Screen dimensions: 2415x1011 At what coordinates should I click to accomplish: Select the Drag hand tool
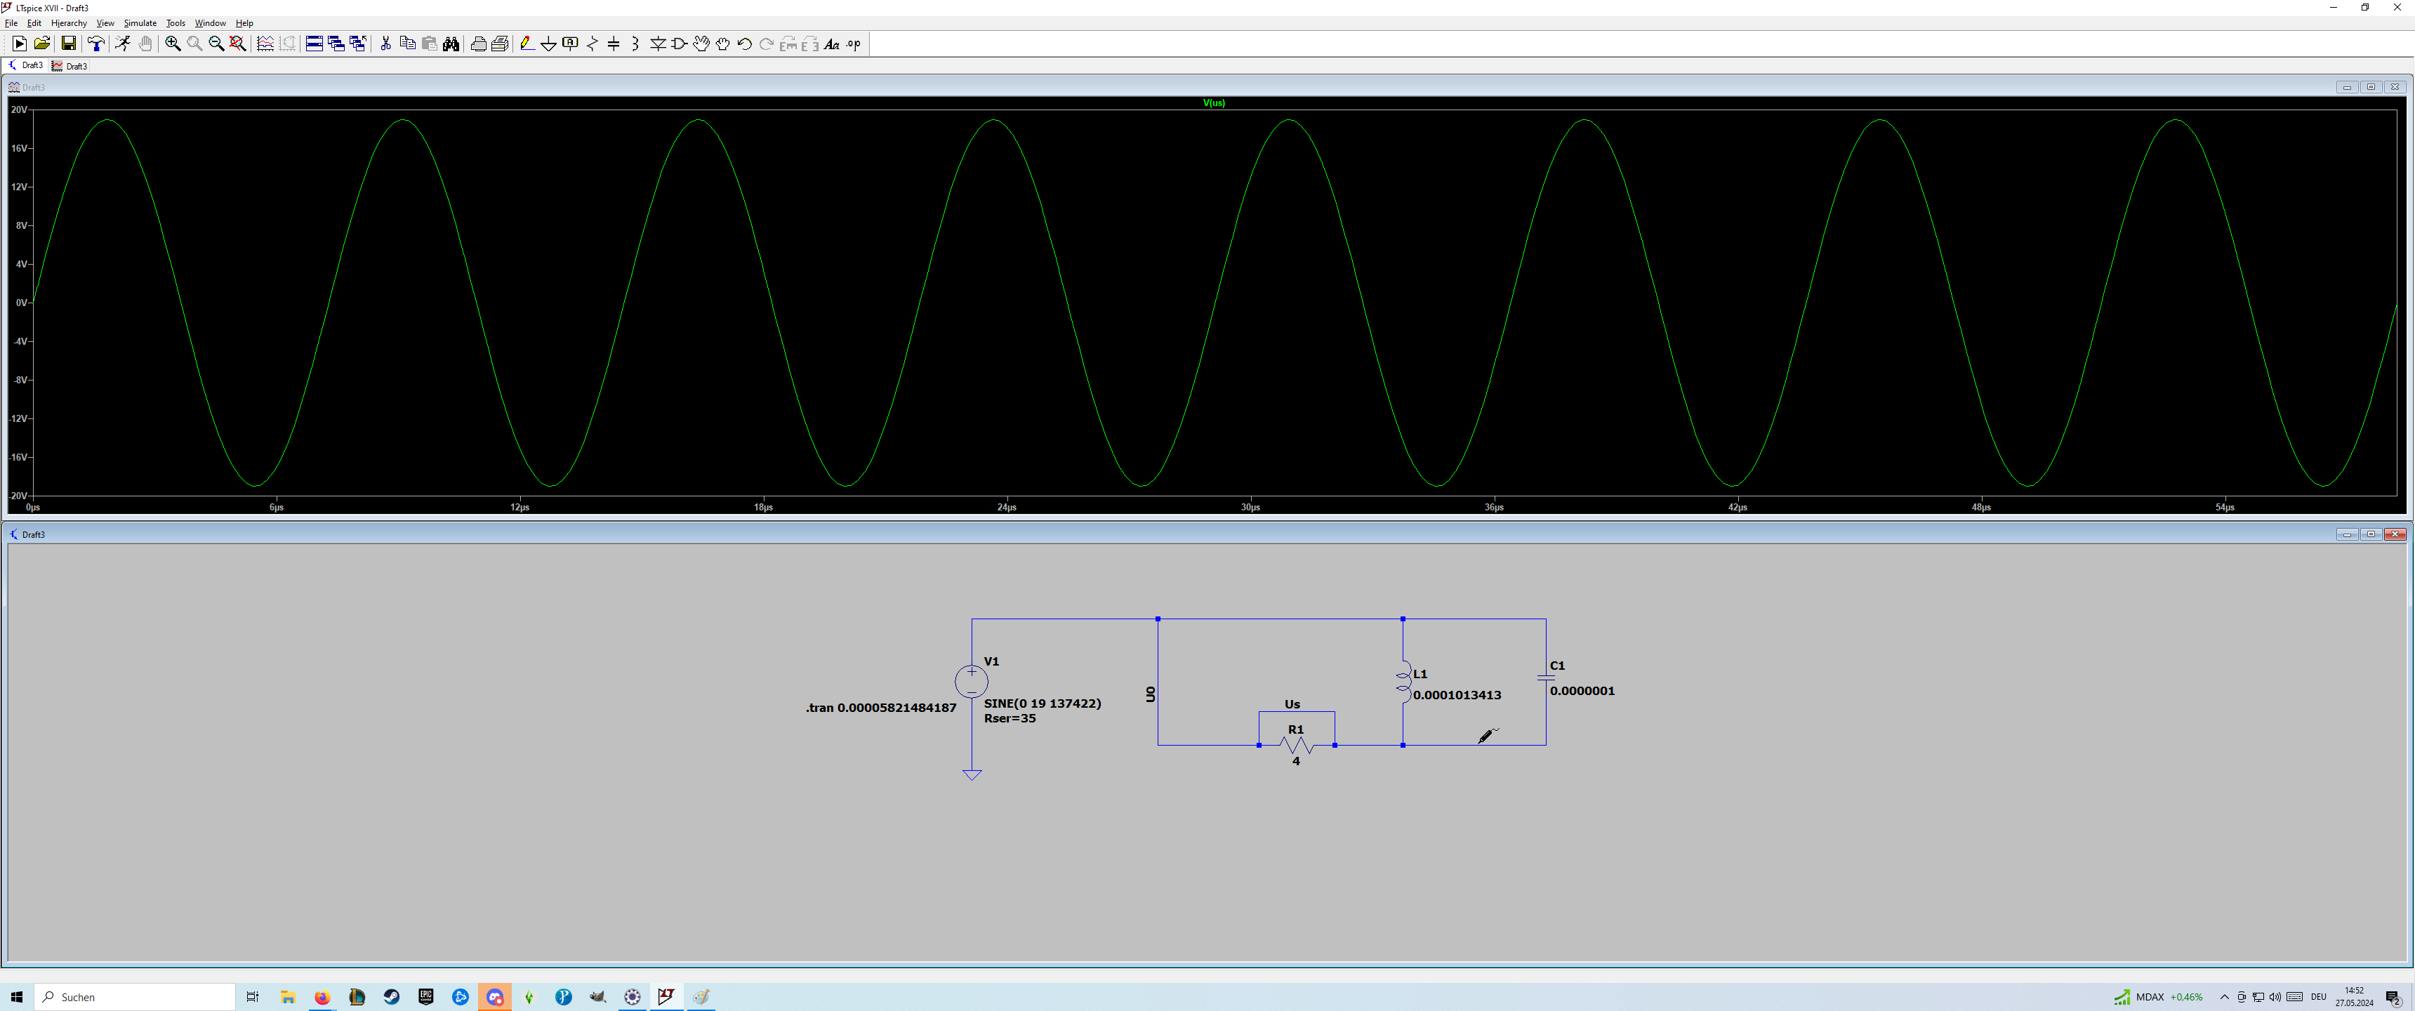[x=723, y=44]
